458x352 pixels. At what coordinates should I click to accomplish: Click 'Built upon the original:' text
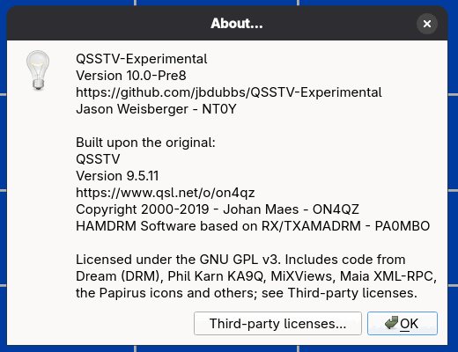(x=145, y=143)
